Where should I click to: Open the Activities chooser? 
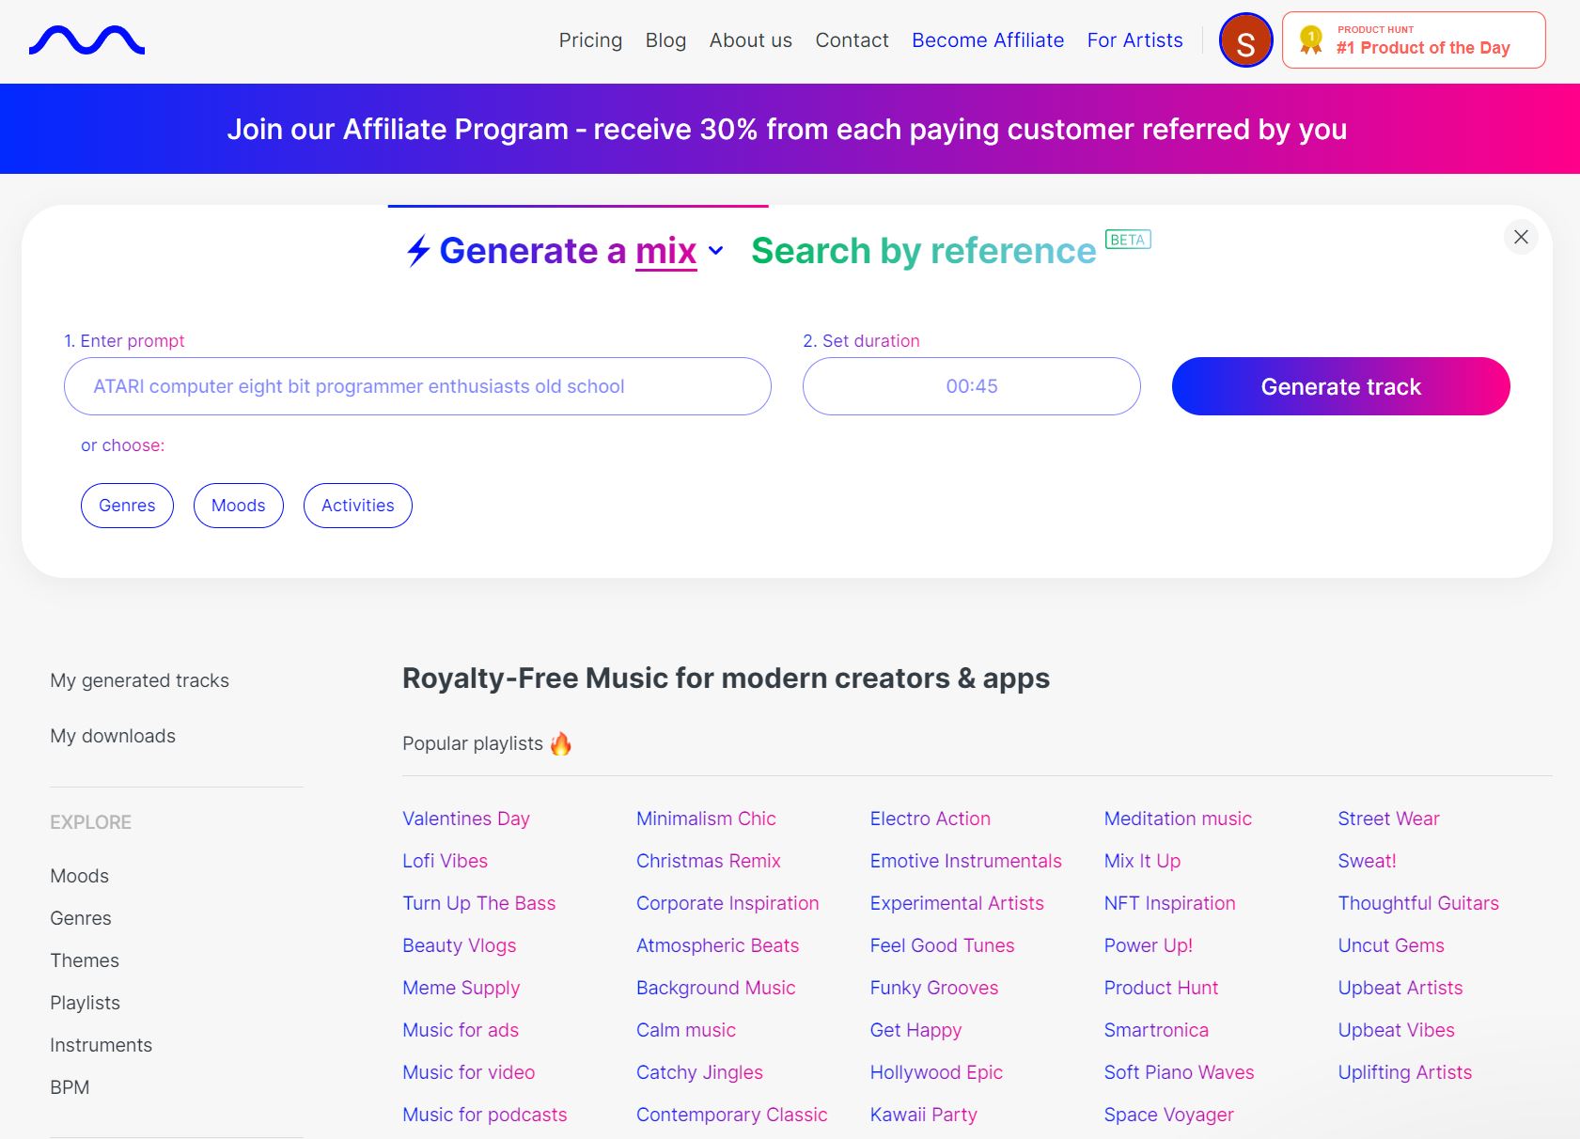[x=357, y=506]
